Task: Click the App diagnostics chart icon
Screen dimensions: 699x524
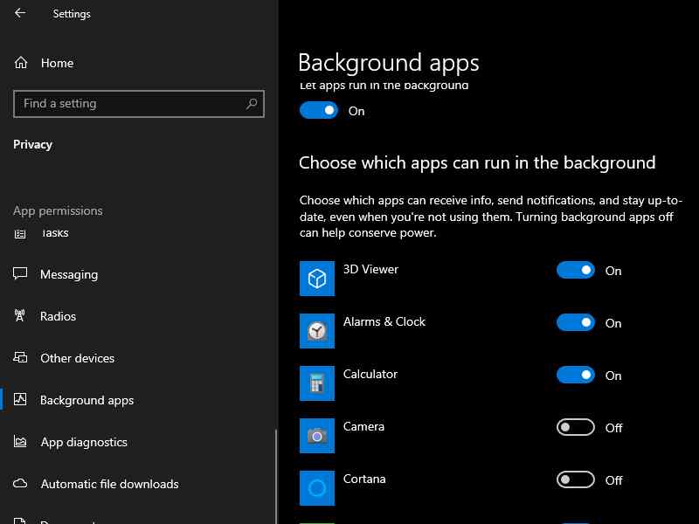Action: [x=20, y=441]
